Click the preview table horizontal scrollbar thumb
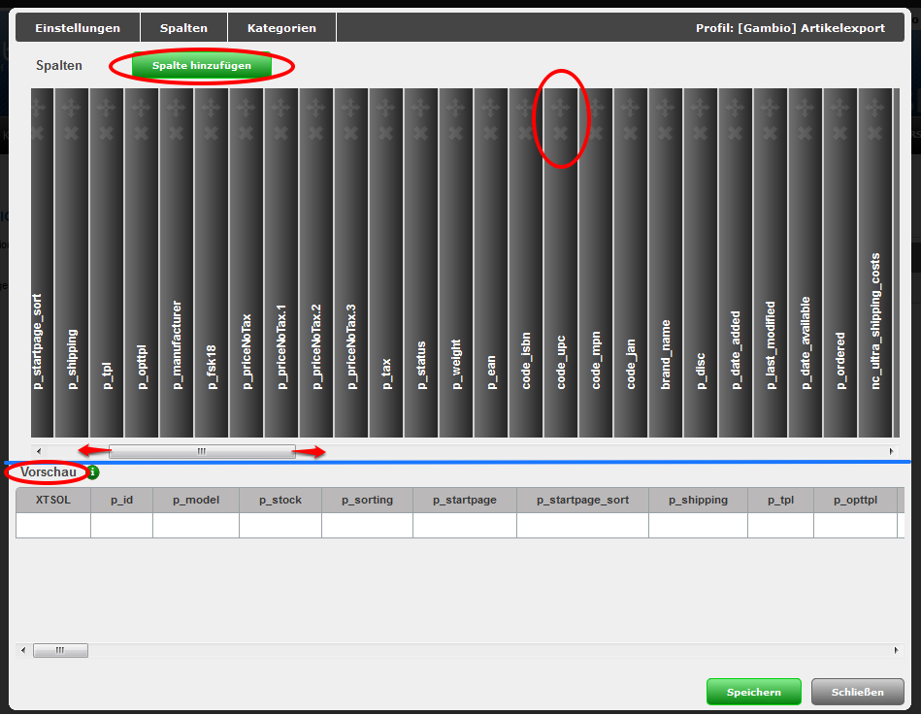 coord(60,650)
